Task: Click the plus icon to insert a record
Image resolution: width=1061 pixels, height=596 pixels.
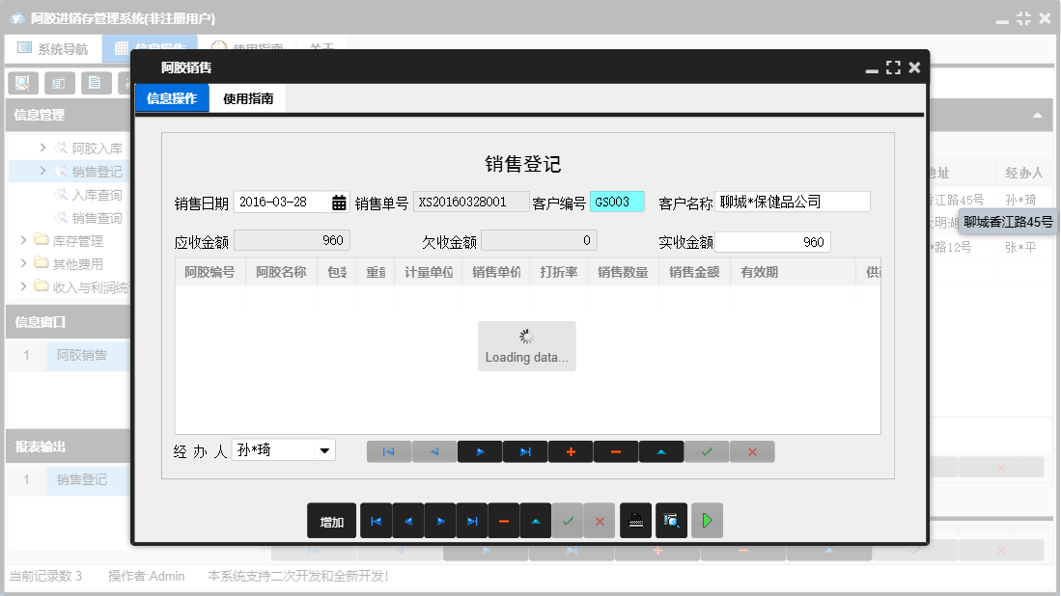Action: click(x=570, y=450)
